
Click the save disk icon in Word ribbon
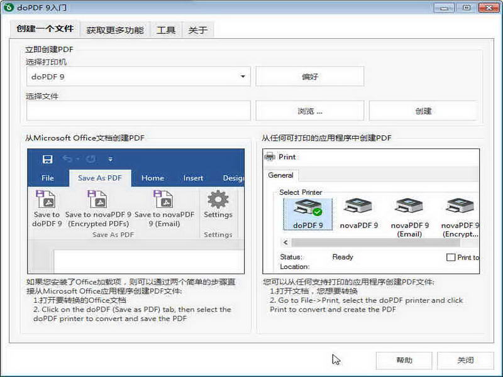(x=48, y=160)
